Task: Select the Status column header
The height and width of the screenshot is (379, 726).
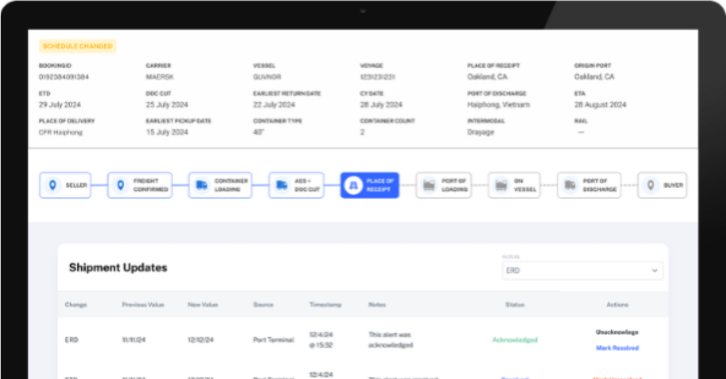Action: 514,305
